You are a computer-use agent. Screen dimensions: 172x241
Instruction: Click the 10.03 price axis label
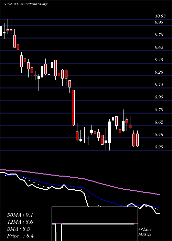click(x=160, y=16)
